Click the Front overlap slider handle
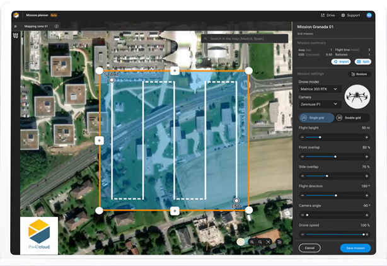387x266 pixels. (335, 157)
